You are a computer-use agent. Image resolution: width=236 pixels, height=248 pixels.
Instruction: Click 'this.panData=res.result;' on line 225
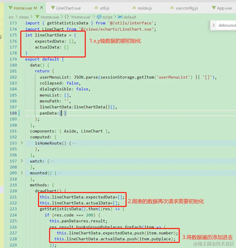(79, 221)
